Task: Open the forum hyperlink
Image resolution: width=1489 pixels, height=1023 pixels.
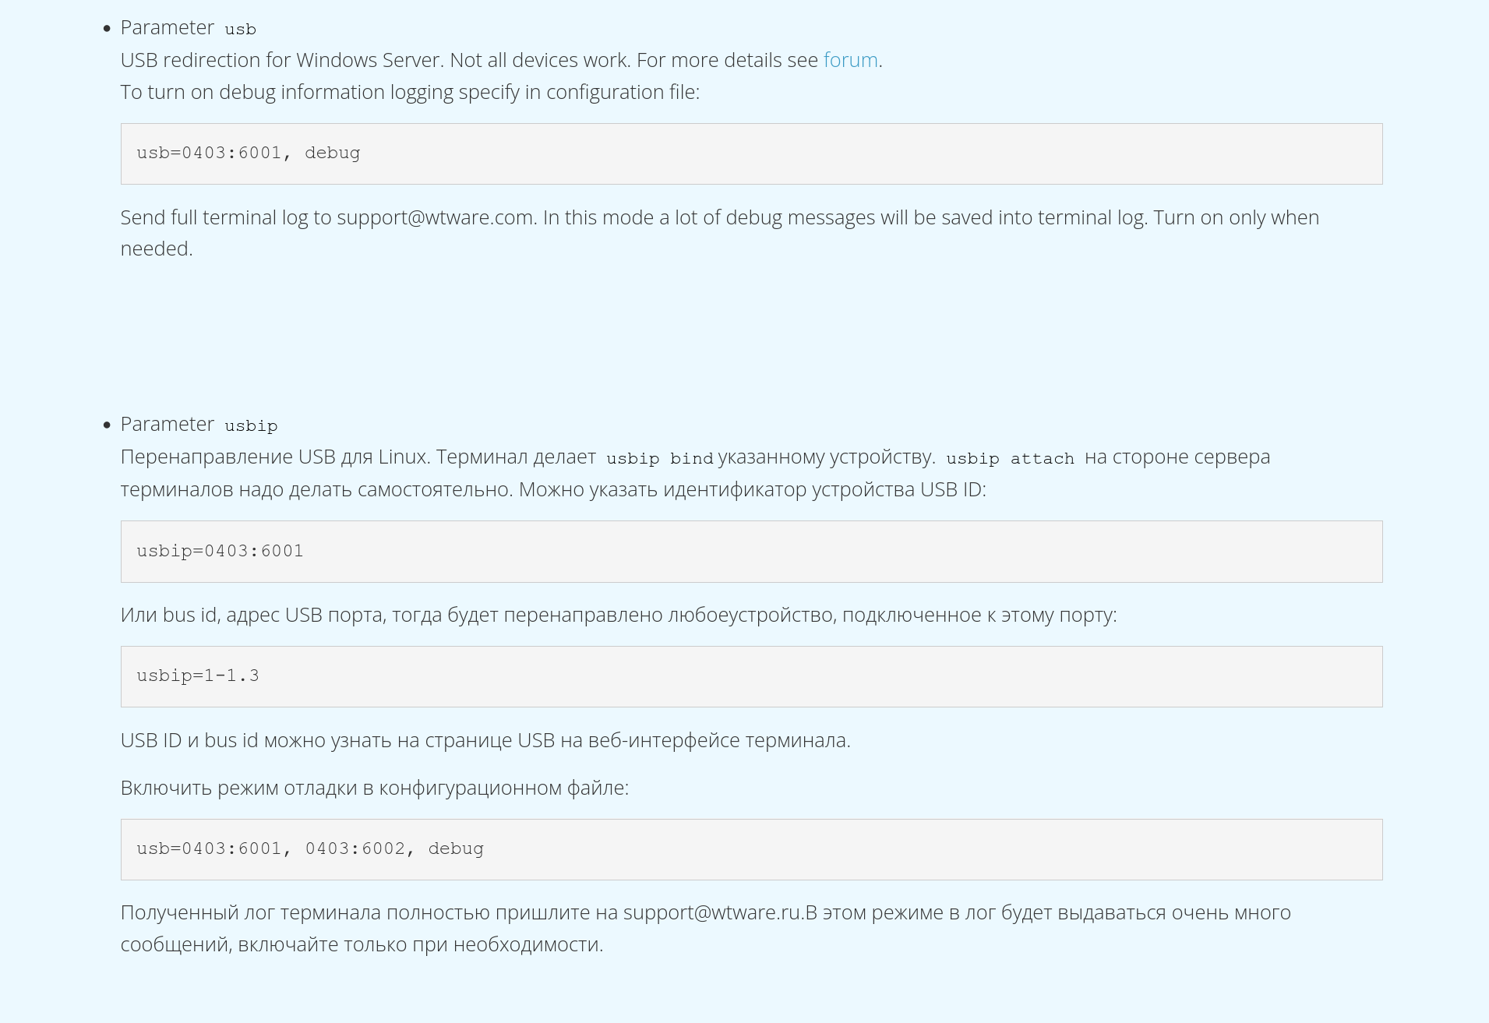Action: tap(849, 59)
